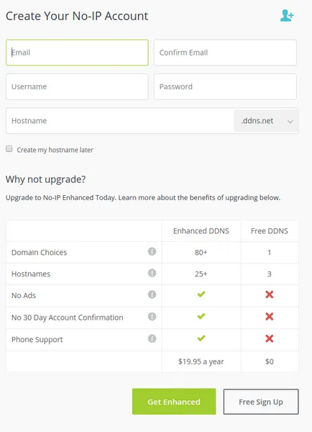Screen dimensions: 312x432
Task: Select the Enhanced DDNS column header
Action: (x=201, y=231)
